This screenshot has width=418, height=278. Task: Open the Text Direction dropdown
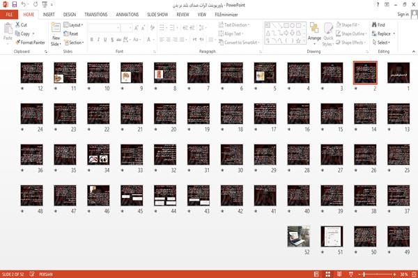click(234, 25)
